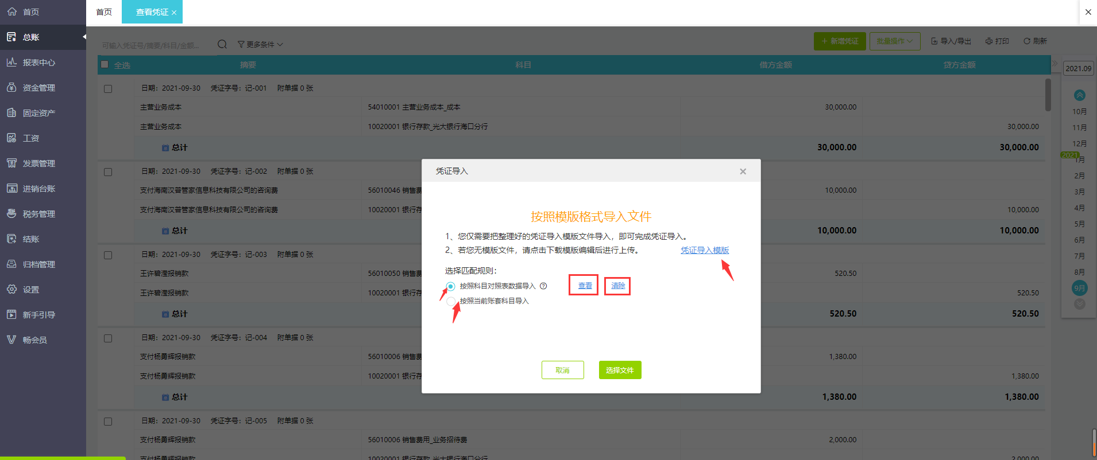Open 发票管理 invoice management icon
The image size is (1097, 460).
(x=11, y=163)
